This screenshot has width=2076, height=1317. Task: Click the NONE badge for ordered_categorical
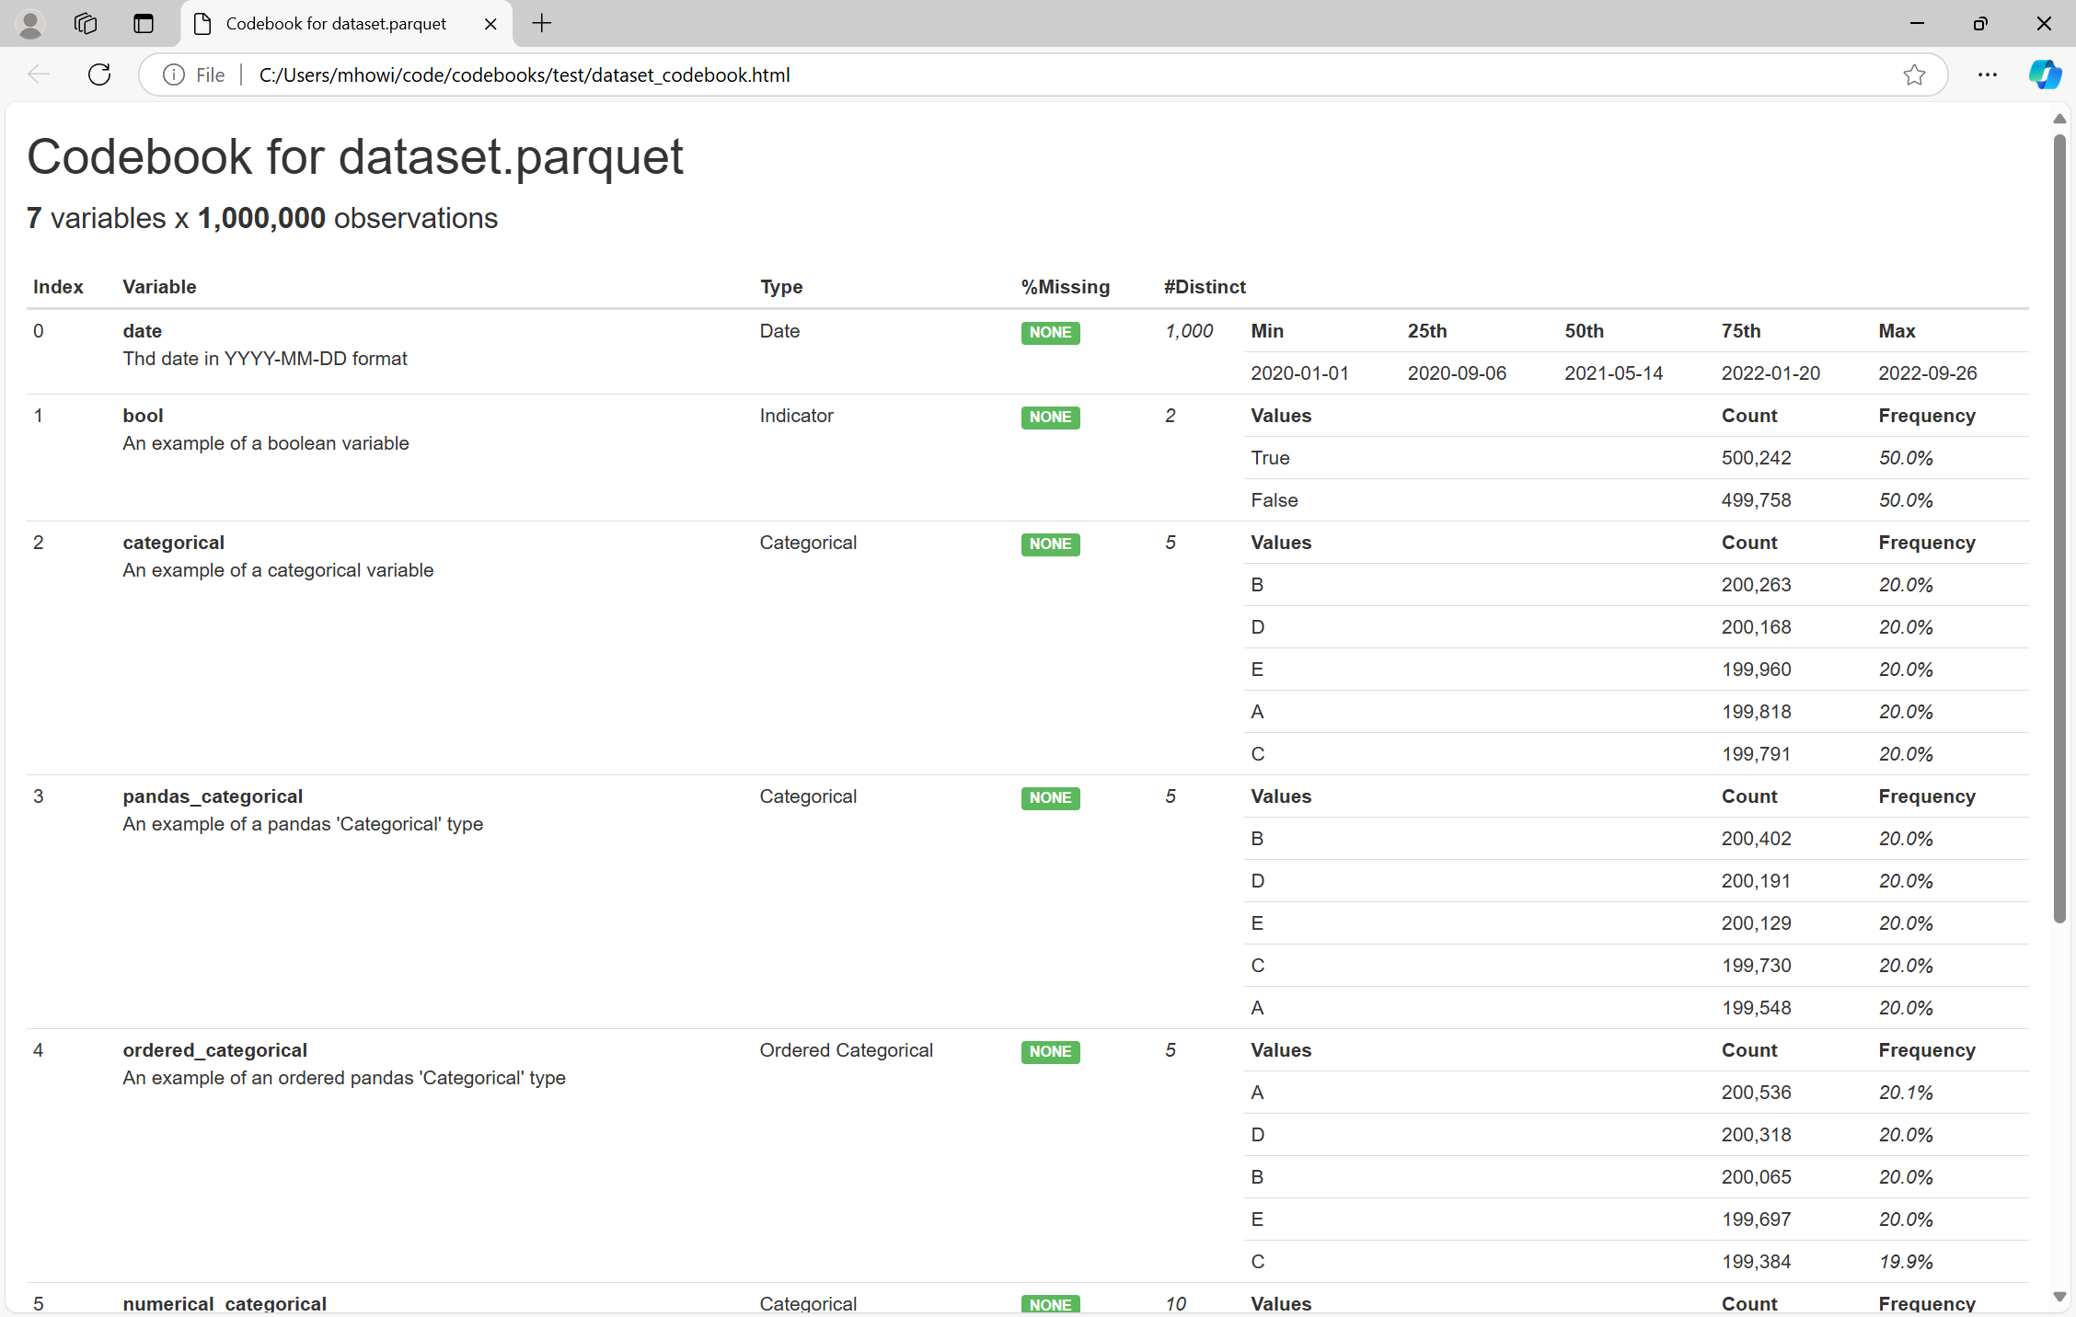[1050, 1051]
